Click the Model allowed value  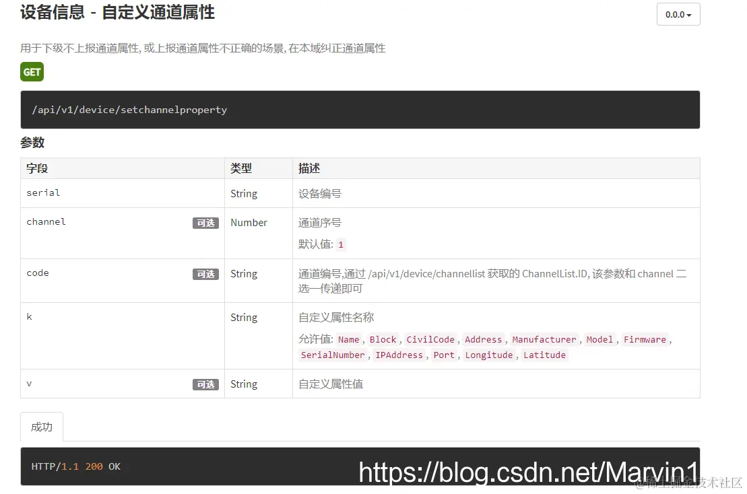click(599, 339)
